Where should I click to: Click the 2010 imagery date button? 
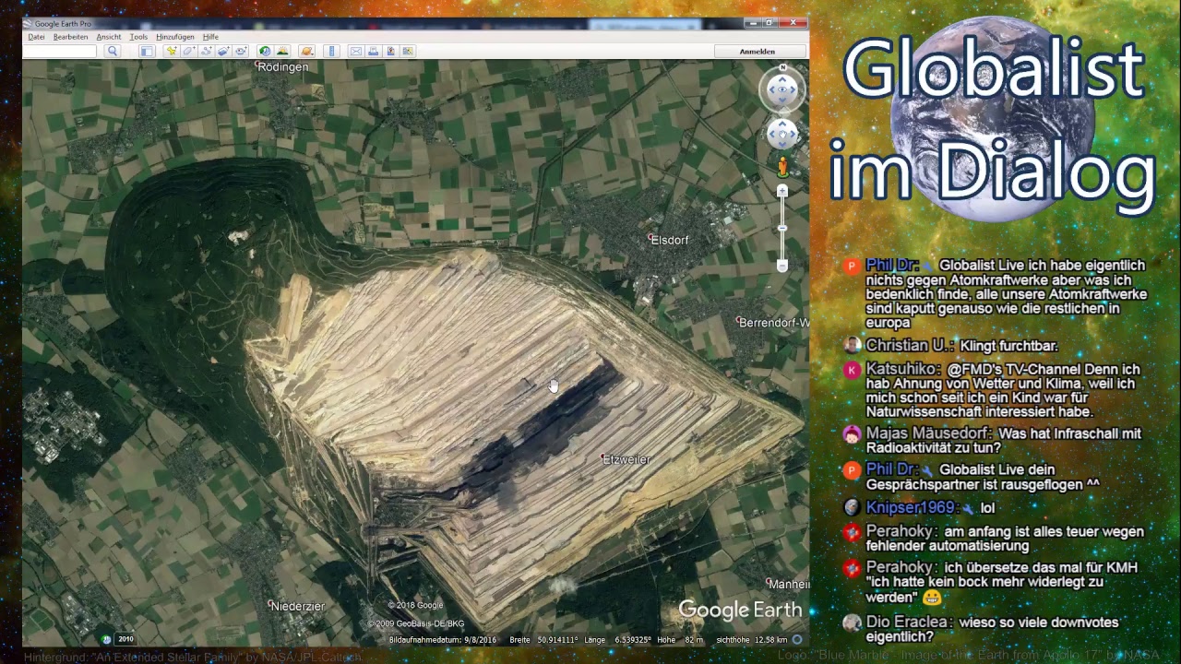(125, 639)
